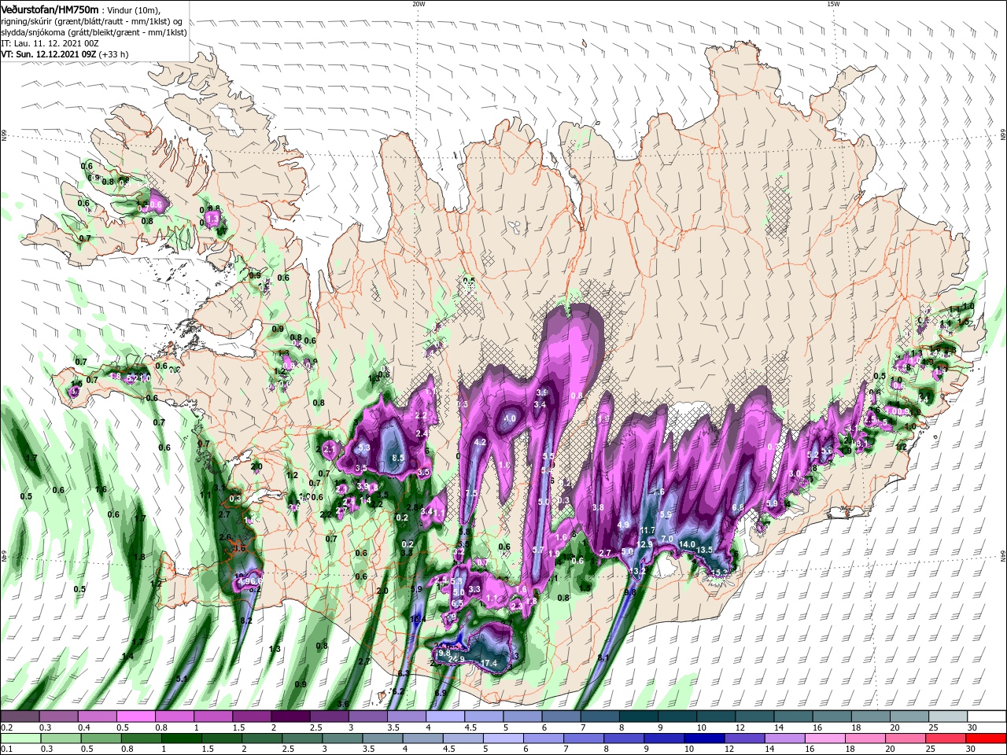Screen dimensions: 1007x755
Task: Click the rigning/skúrir legend description line
Action: pyautogui.click(x=93, y=21)
